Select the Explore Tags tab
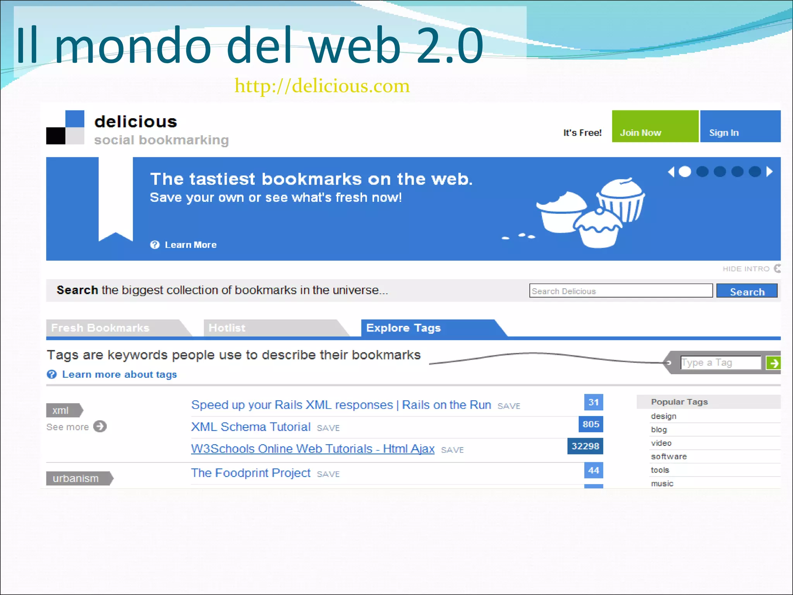This screenshot has height=595, width=793. 434,328
